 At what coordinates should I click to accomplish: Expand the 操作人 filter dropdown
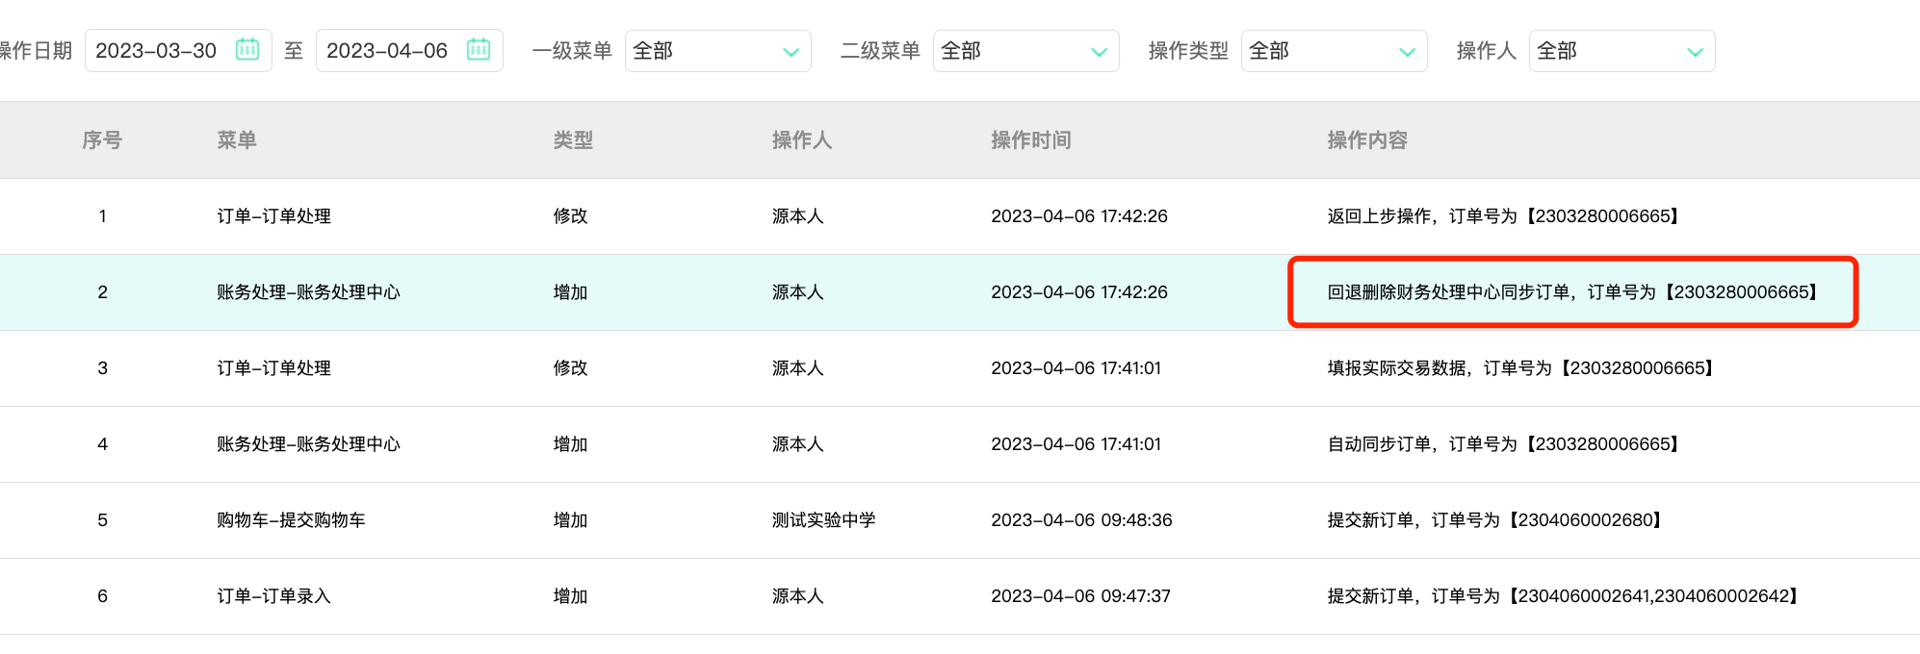1622,51
